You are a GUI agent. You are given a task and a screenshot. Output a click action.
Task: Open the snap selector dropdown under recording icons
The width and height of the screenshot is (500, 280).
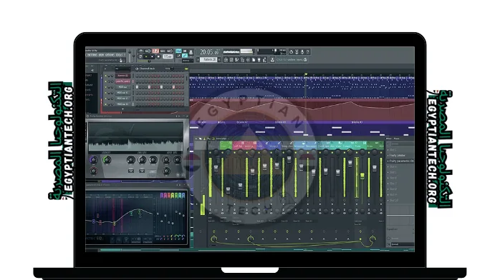188,61
